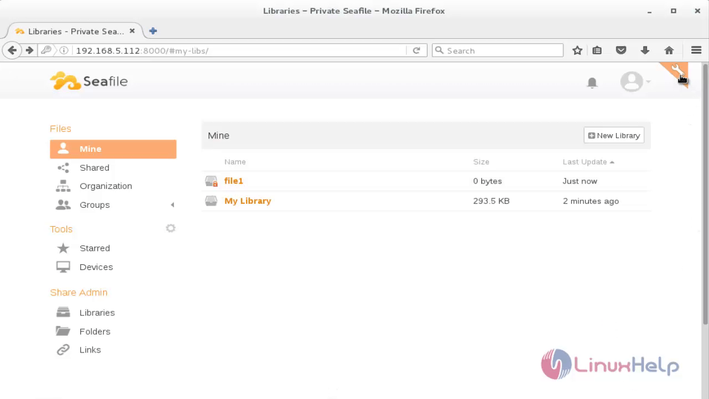
Task: Click the Just now timestamp
Action: pyautogui.click(x=580, y=181)
